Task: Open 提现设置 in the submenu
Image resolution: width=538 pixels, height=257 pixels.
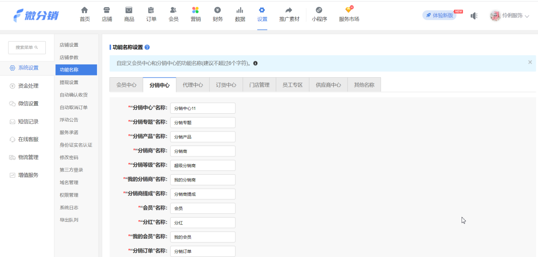Action: (69, 82)
